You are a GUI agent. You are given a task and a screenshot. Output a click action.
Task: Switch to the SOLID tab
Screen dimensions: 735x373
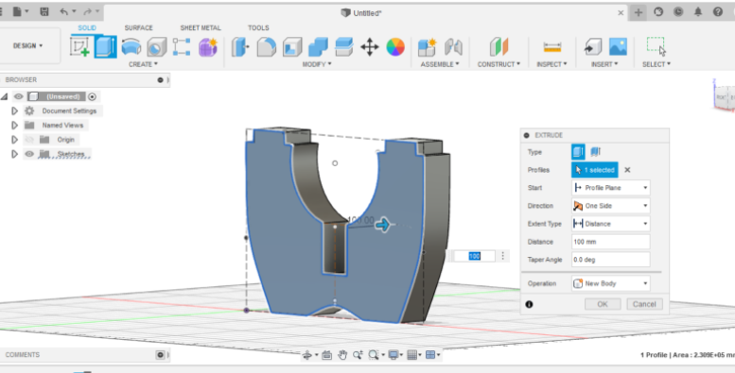click(x=87, y=28)
